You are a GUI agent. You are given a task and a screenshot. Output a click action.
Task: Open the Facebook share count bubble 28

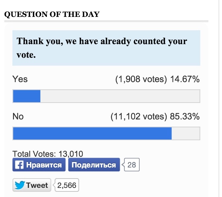[132, 165]
